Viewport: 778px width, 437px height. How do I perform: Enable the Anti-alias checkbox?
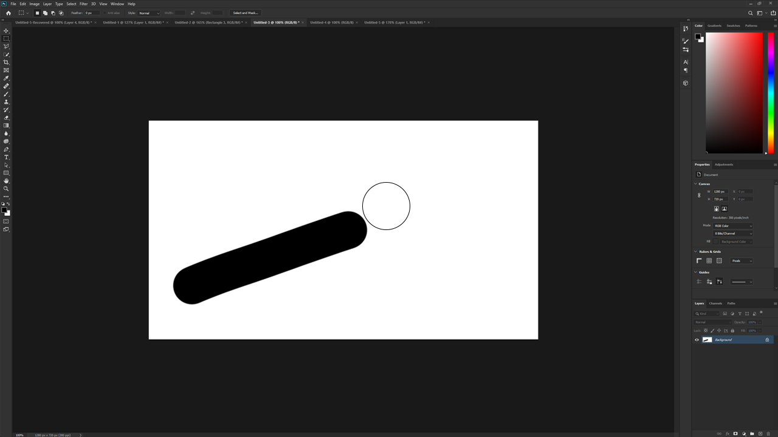[x=105, y=13]
